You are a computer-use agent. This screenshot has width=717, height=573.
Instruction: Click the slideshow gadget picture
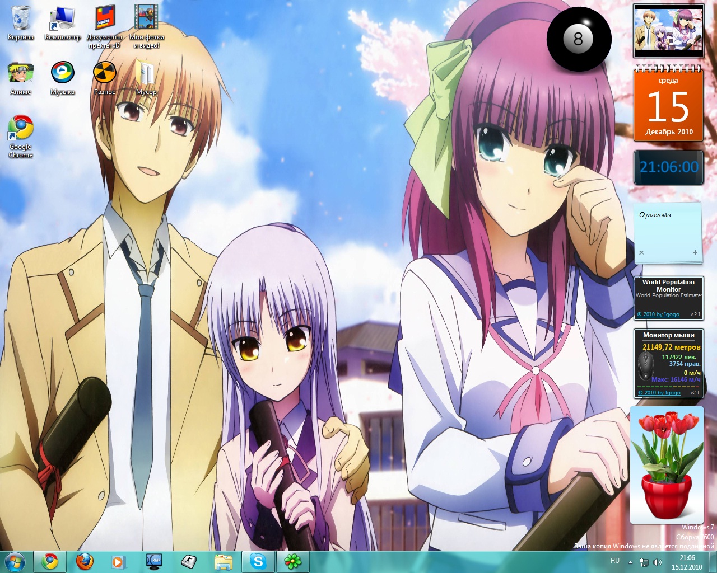[668, 31]
